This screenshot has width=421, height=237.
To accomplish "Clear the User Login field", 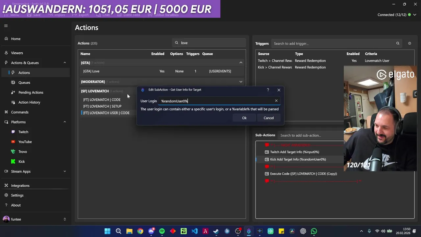I will pos(276,101).
